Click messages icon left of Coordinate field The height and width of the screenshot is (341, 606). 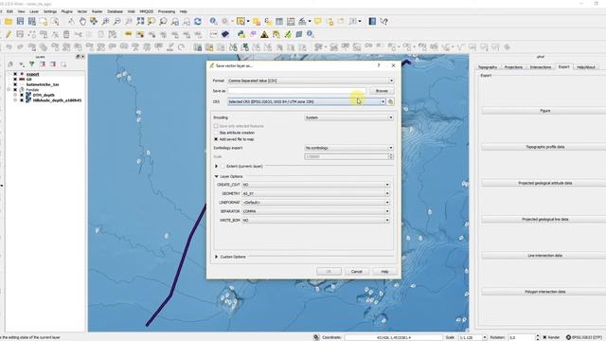(x=316, y=337)
